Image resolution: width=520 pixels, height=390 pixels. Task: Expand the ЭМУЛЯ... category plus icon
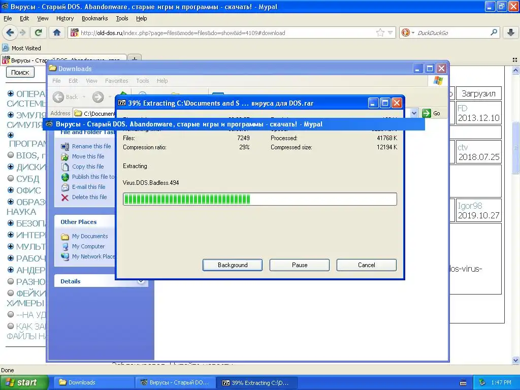coord(11,115)
